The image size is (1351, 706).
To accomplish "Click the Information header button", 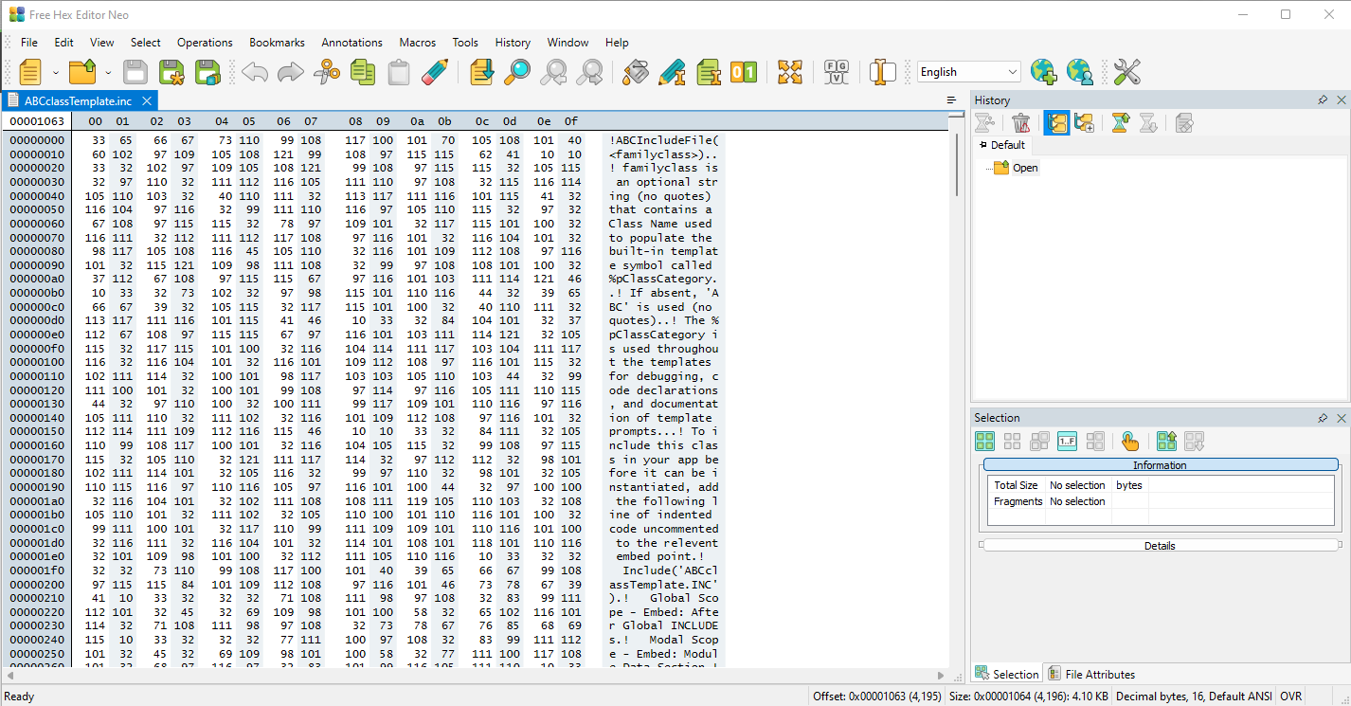I will [x=1160, y=465].
